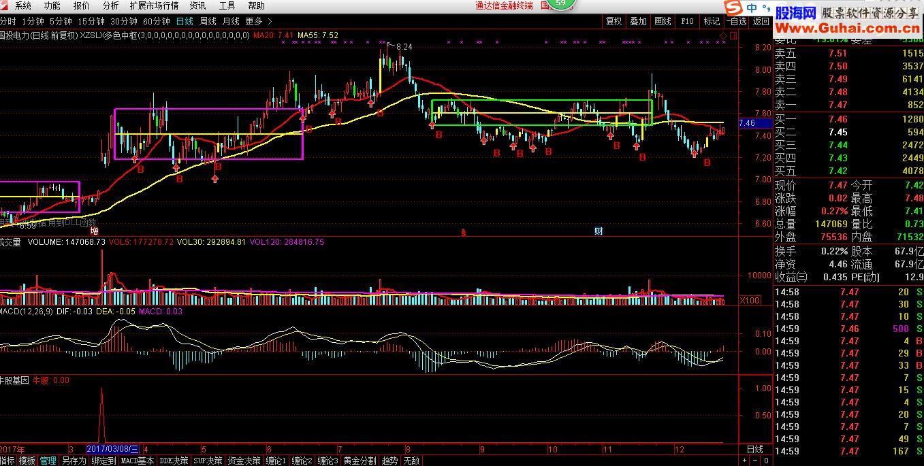924x466 pixels.
Task: Click the MA55: 7.52 indicator label
Action: pos(318,35)
